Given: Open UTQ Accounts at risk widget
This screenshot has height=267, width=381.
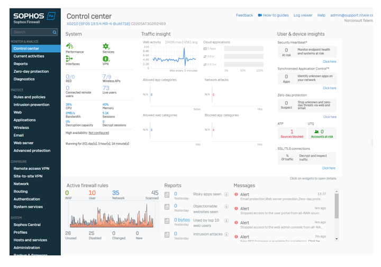Looking at the screenshot, I should point(322,134).
